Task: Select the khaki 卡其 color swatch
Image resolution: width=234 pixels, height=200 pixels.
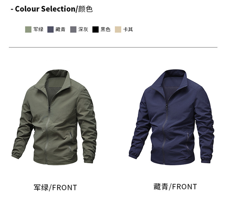Action: [x=118, y=29]
